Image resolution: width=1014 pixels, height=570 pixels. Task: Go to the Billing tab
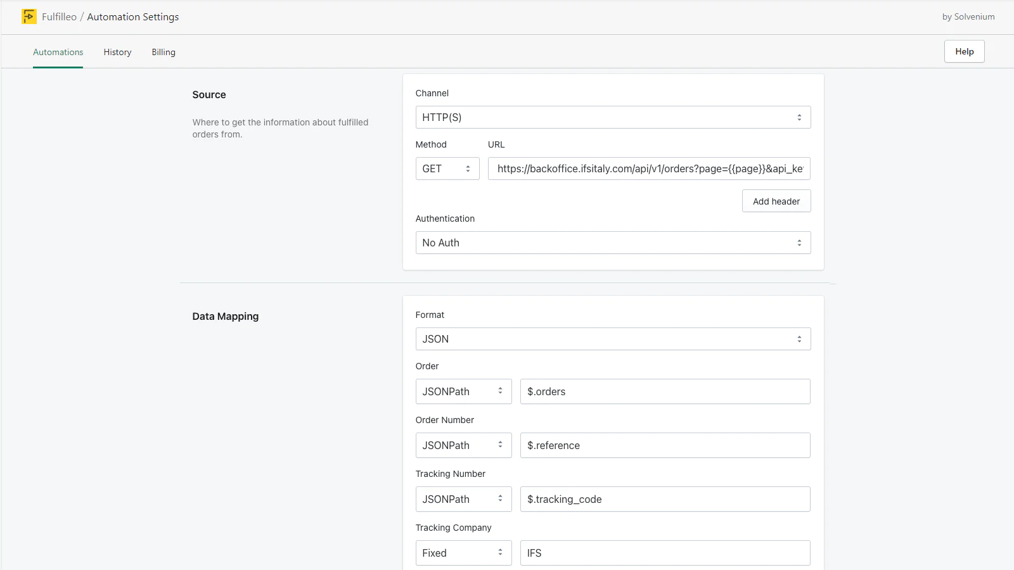(x=164, y=52)
